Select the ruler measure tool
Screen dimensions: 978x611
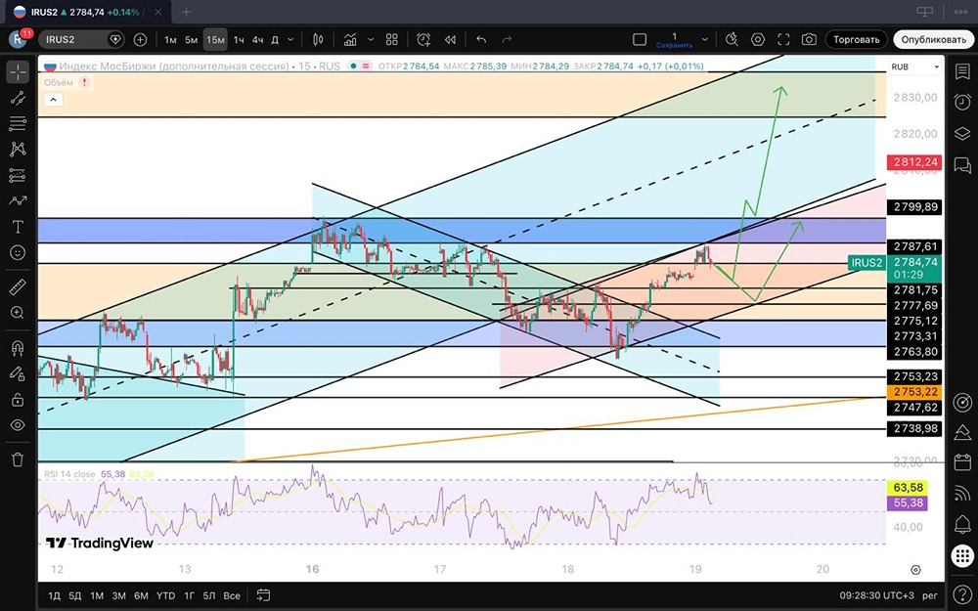pos(18,287)
